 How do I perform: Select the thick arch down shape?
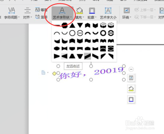coord(95,33)
